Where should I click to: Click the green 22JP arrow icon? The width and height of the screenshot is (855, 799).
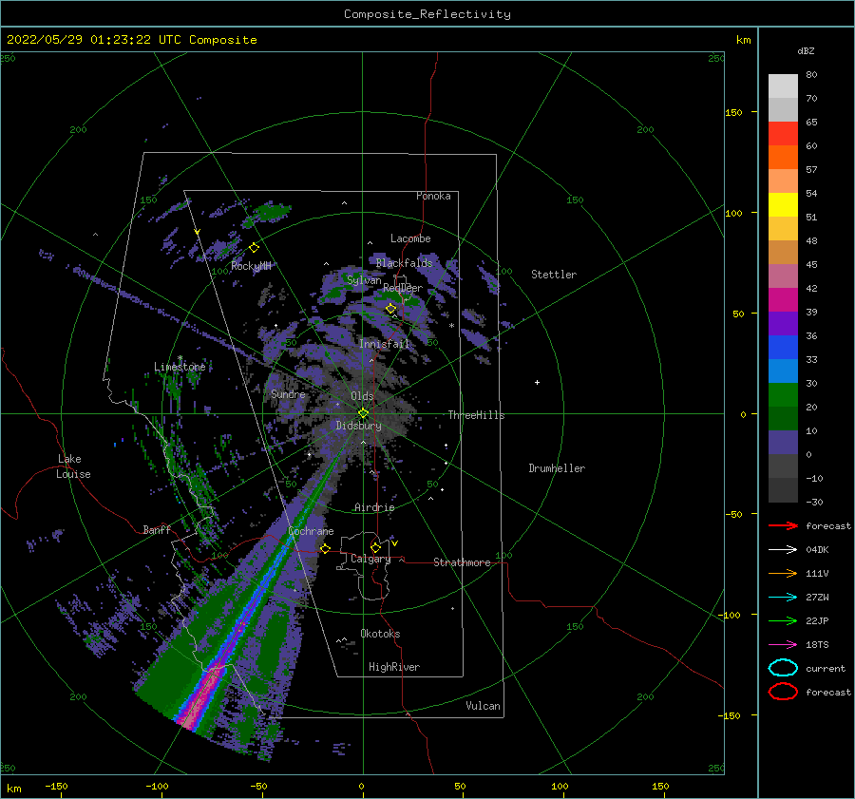(x=783, y=620)
